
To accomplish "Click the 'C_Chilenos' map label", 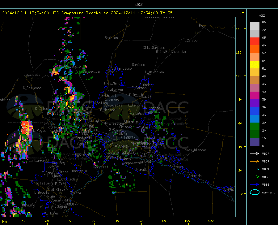I will point(32,88).
